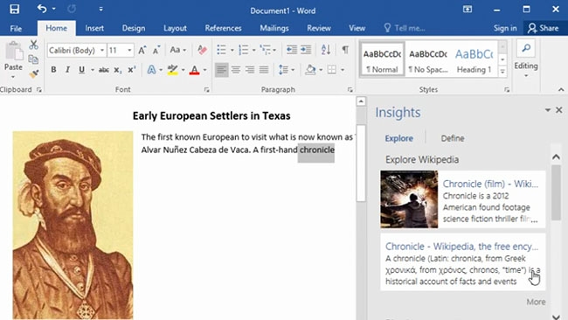Toggle bold formatting
The image size is (568, 320).
click(x=53, y=70)
